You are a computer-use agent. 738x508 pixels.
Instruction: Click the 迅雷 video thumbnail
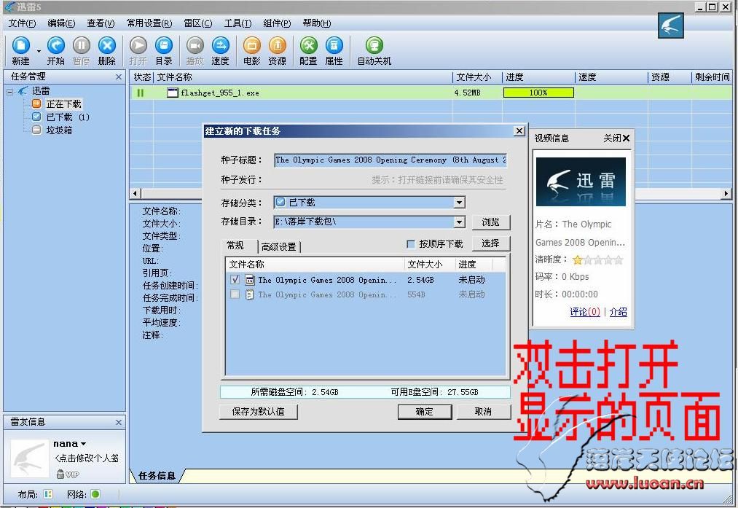pos(581,181)
